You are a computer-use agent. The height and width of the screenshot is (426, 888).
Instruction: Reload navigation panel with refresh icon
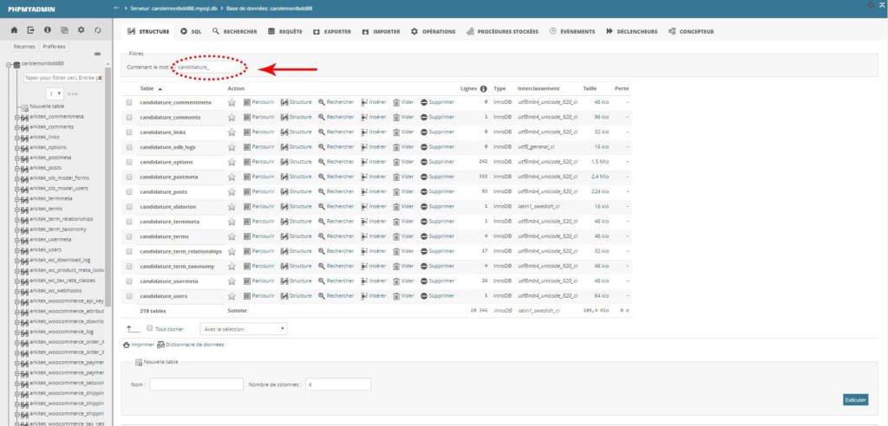click(98, 30)
